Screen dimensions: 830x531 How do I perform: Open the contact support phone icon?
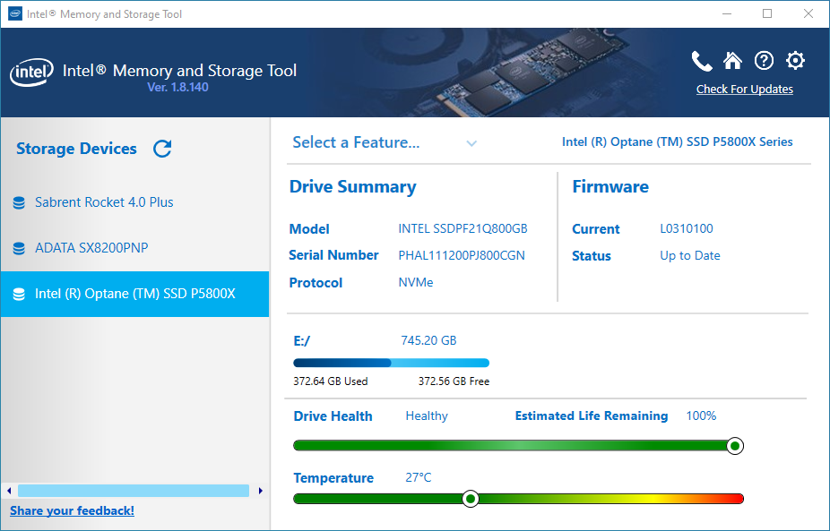(x=702, y=61)
